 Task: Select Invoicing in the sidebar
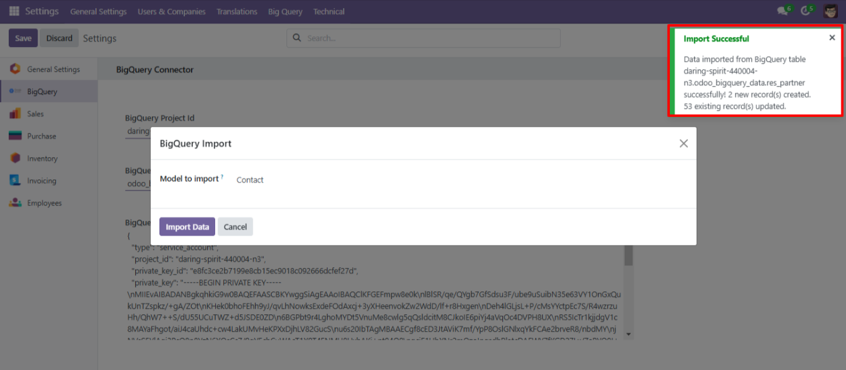[48, 181]
